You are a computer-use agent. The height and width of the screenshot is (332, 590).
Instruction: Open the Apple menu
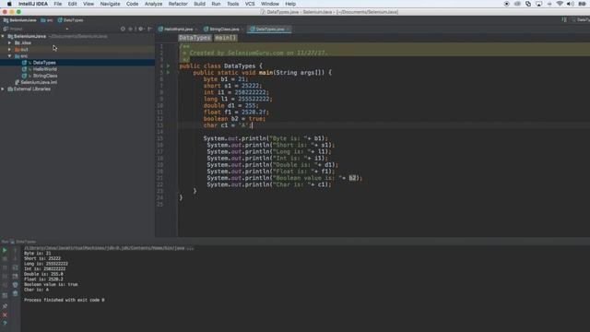9,4
